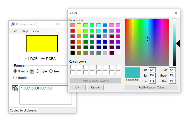
Task: Pick the bright yellow basic color swatch
Action: (79, 31)
